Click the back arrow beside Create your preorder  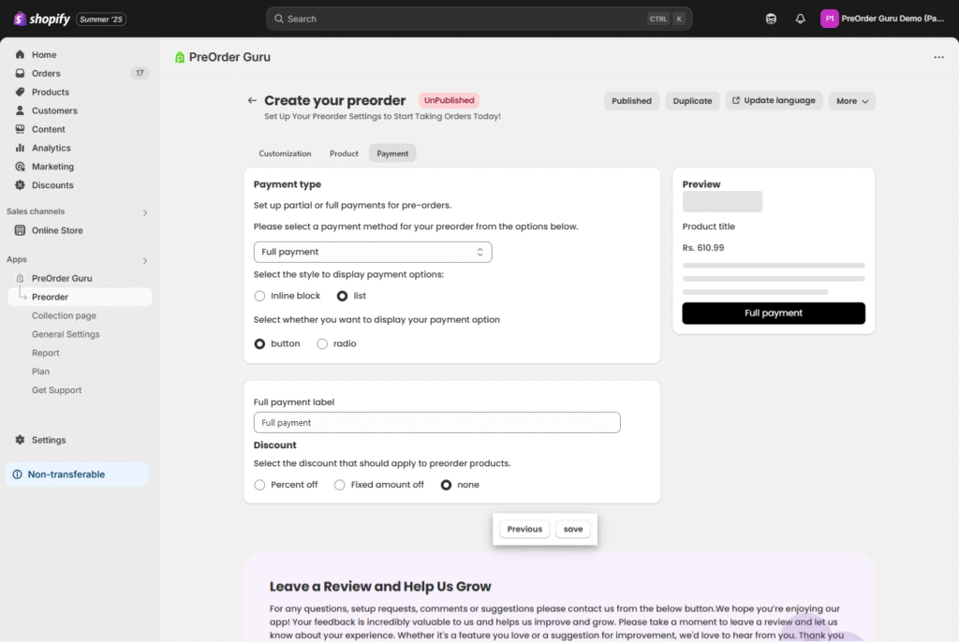(x=252, y=101)
